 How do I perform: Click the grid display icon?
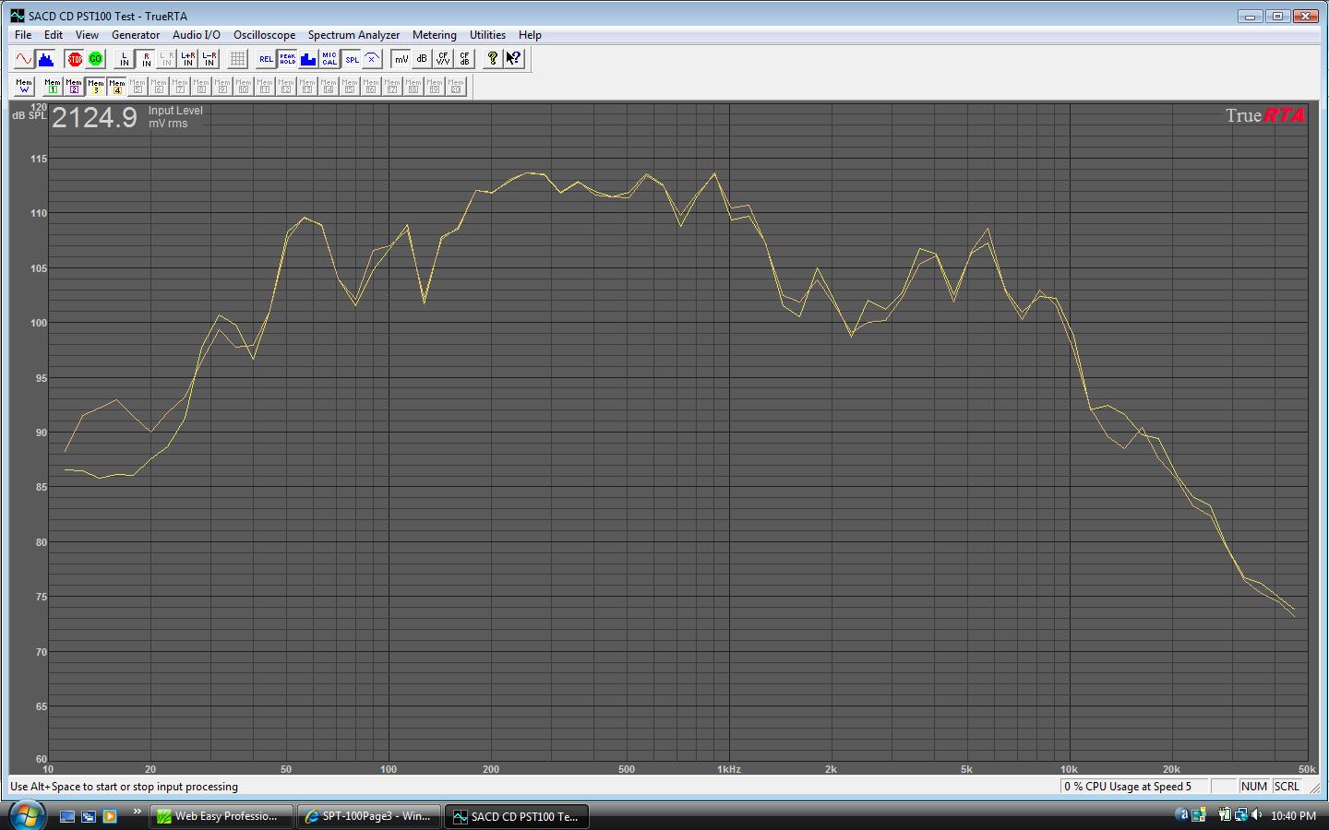click(x=237, y=59)
